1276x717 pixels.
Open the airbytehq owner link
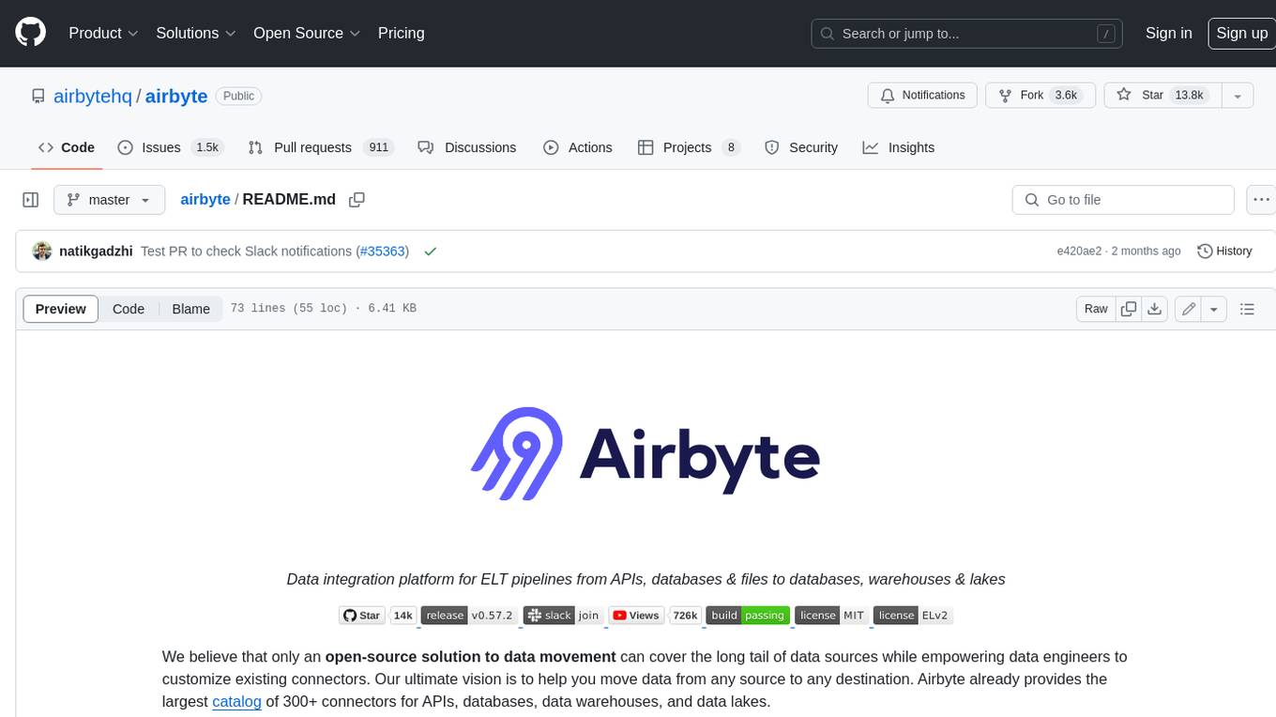93,96
